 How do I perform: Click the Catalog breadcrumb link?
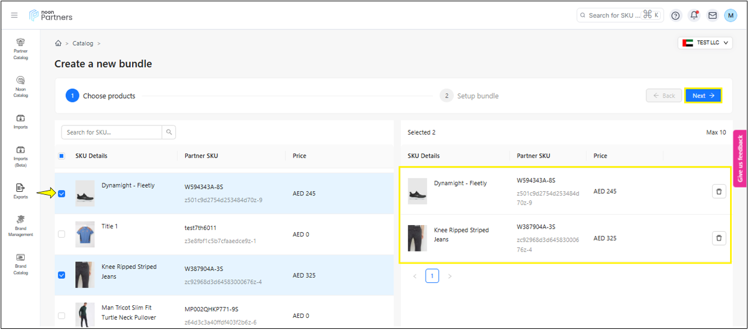click(x=83, y=43)
